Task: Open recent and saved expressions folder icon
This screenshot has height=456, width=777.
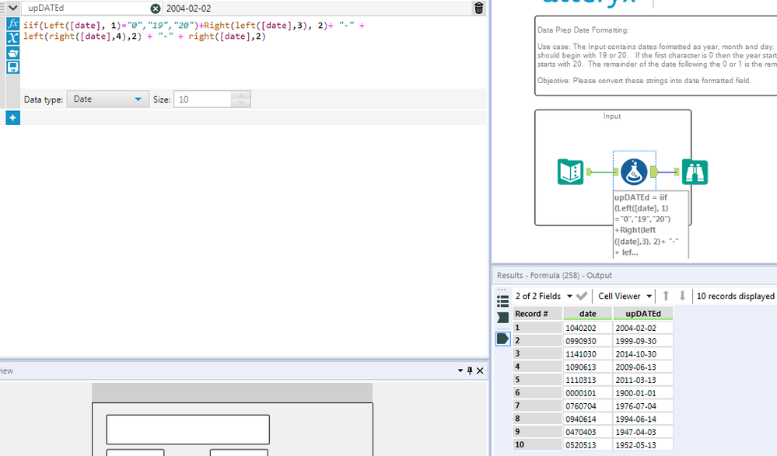Action: pos(13,53)
